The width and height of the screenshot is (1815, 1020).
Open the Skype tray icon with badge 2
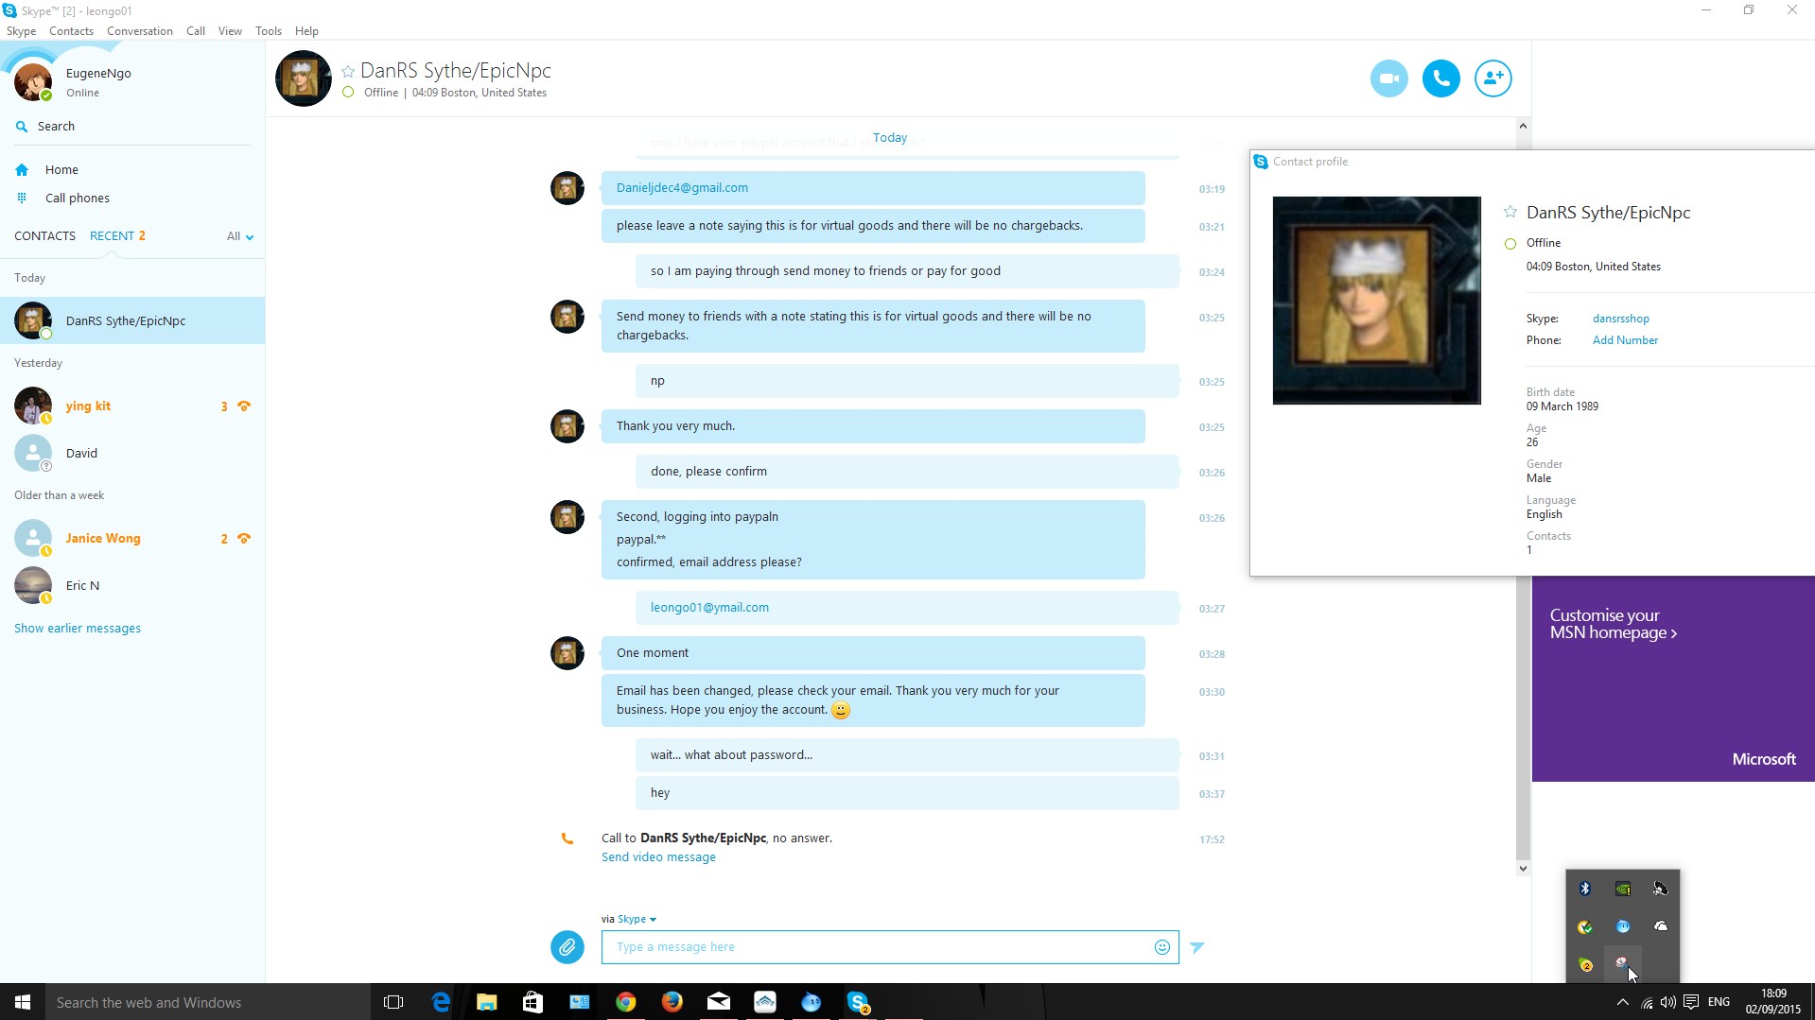pos(1585,964)
